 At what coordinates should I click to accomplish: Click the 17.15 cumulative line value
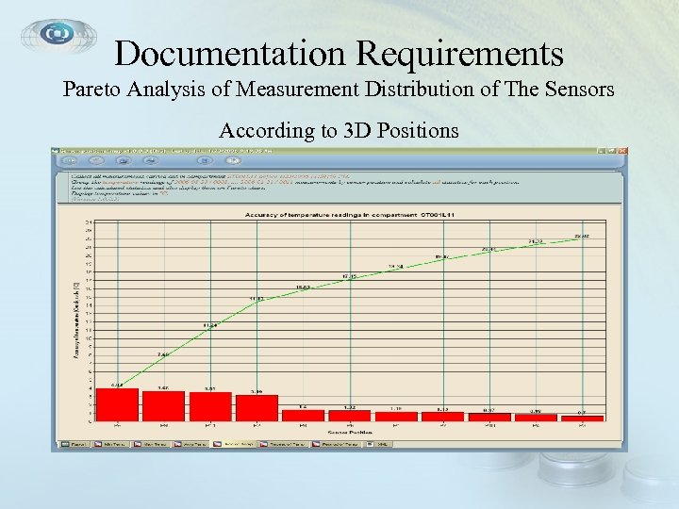pos(349,276)
